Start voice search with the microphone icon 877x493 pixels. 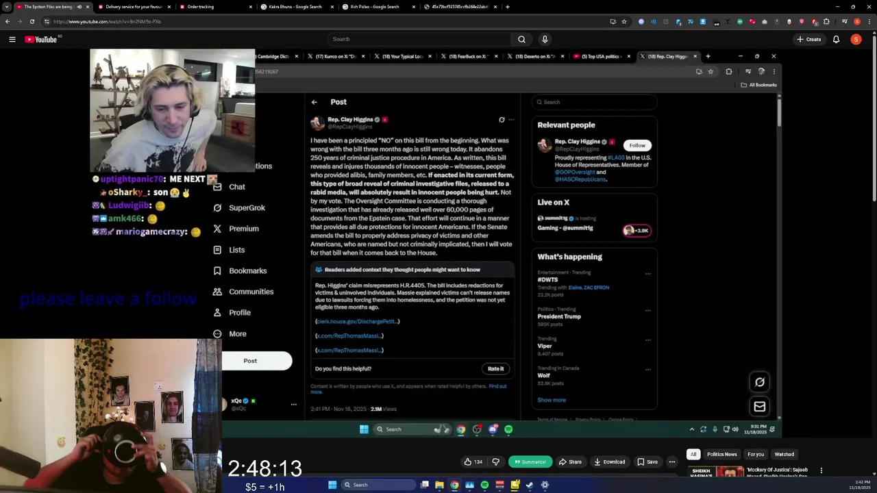click(545, 39)
